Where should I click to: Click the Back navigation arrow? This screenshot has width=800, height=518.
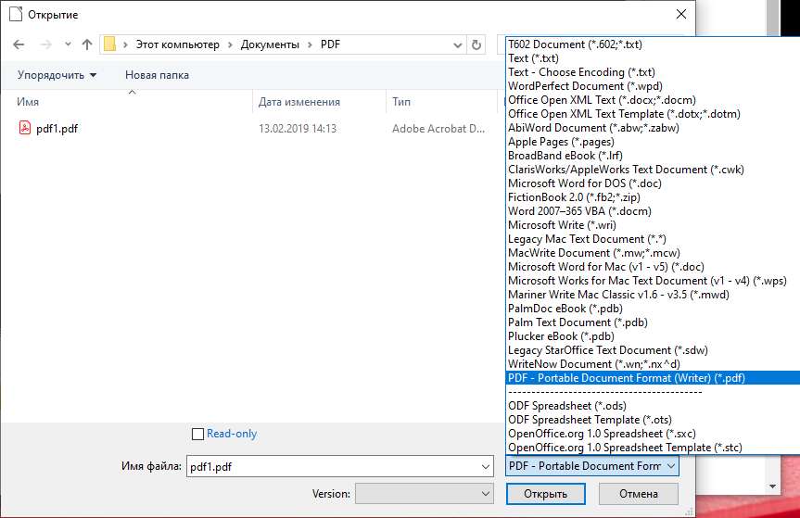click(x=19, y=44)
